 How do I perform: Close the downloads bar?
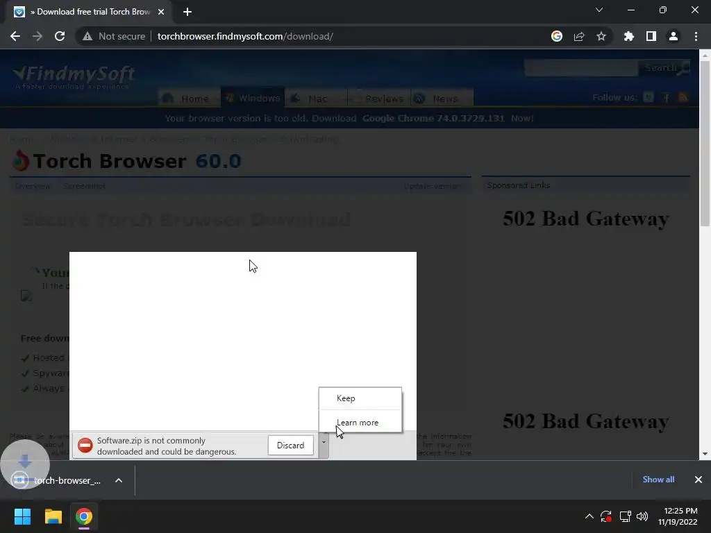pyautogui.click(x=699, y=480)
